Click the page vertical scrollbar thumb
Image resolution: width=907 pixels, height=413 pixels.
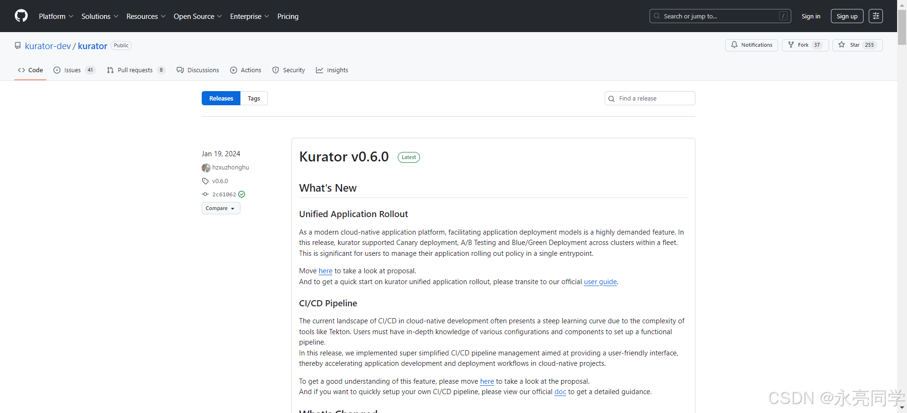[x=902, y=27]
